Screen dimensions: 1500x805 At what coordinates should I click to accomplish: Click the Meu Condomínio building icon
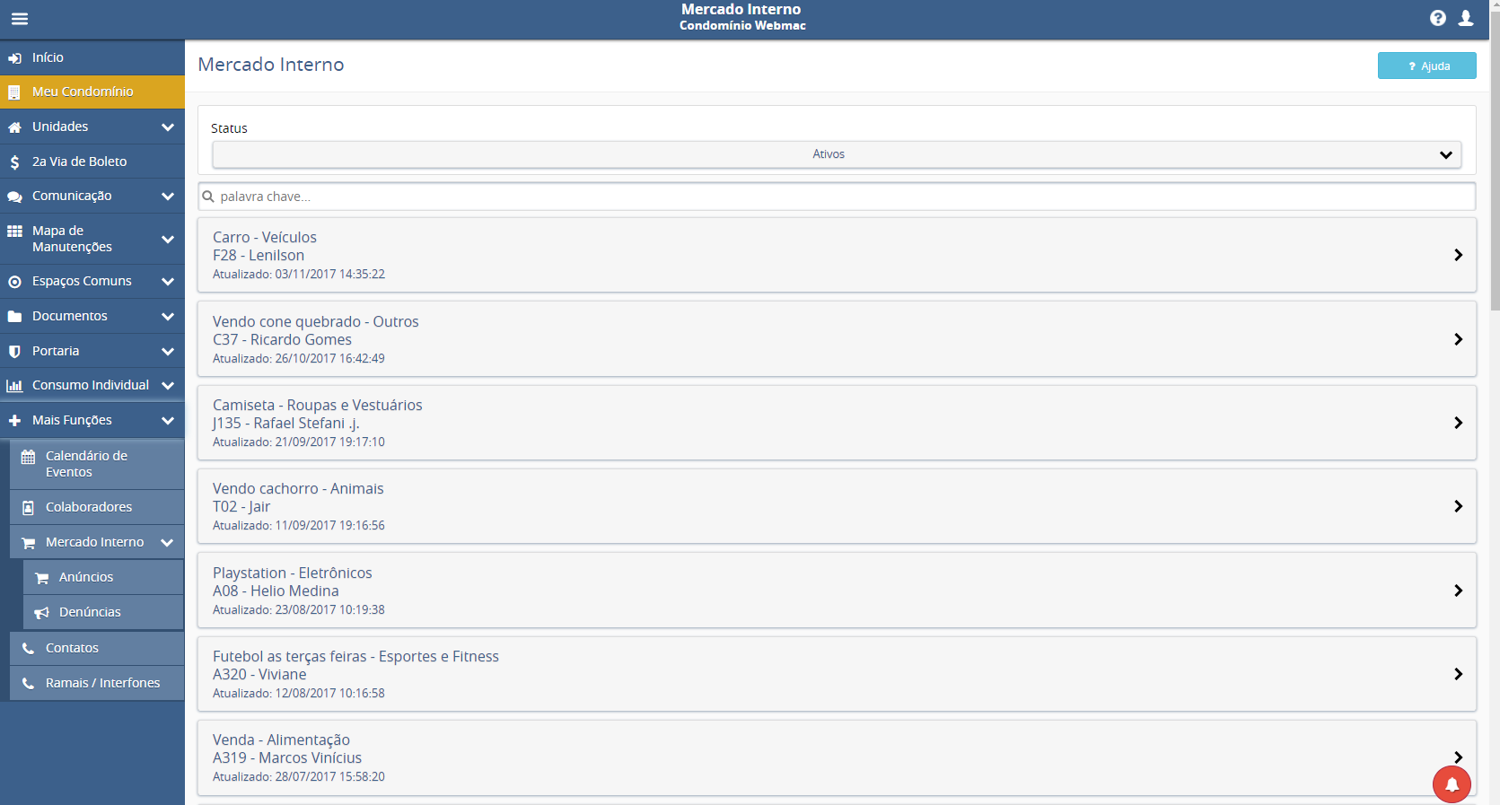pos(14,92)
